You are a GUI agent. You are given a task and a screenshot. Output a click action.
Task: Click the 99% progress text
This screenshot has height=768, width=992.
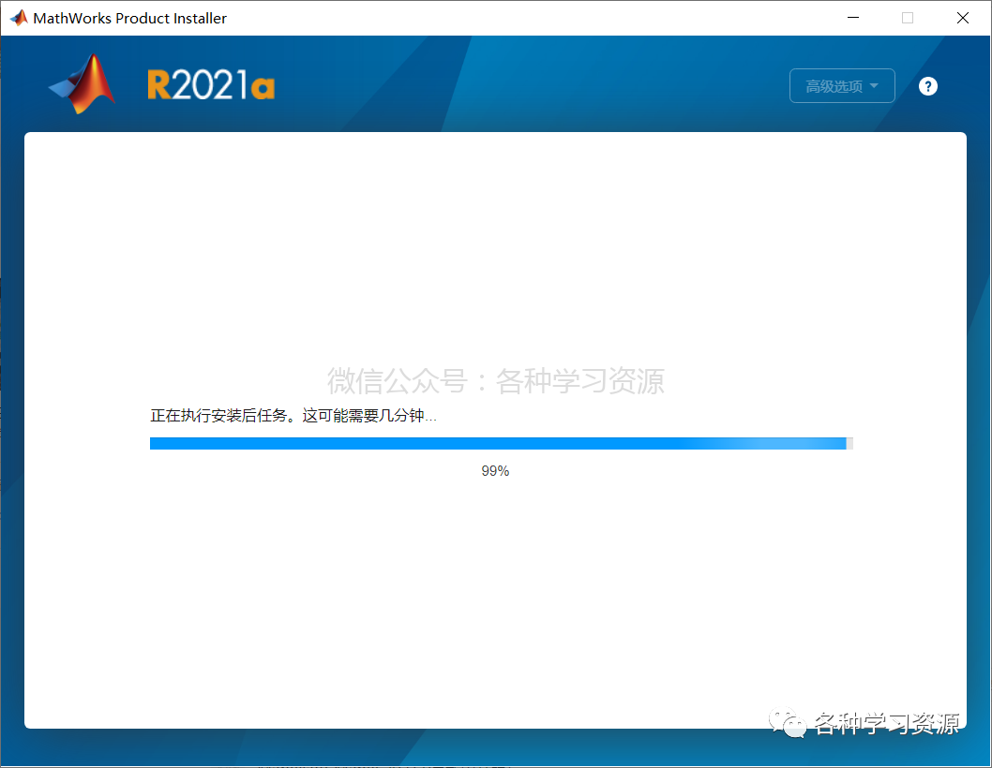tap(495, 471)
